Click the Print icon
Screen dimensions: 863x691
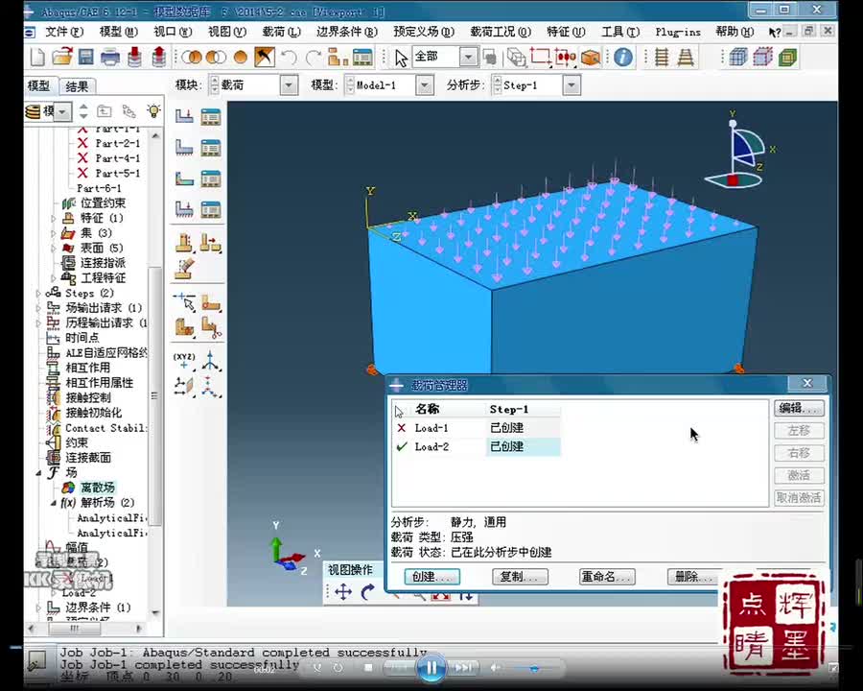(110, 57)
